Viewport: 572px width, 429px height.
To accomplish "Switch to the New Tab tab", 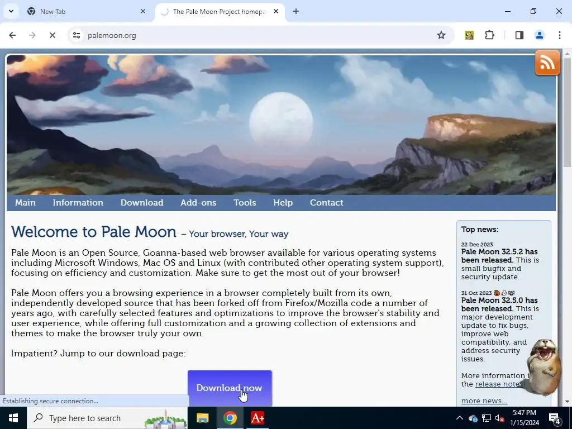I will pos(87,11).
